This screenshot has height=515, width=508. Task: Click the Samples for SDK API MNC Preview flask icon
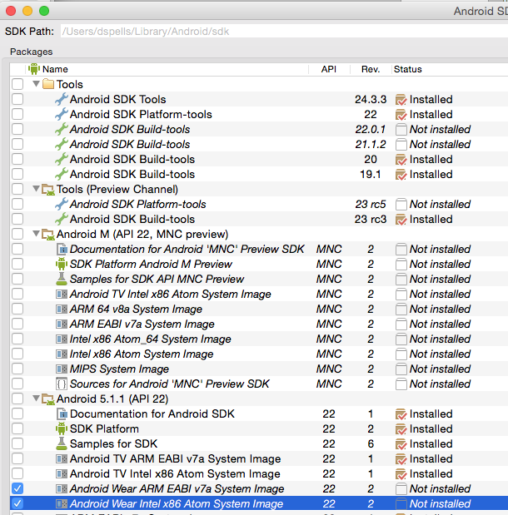click(x=62, y=279)
